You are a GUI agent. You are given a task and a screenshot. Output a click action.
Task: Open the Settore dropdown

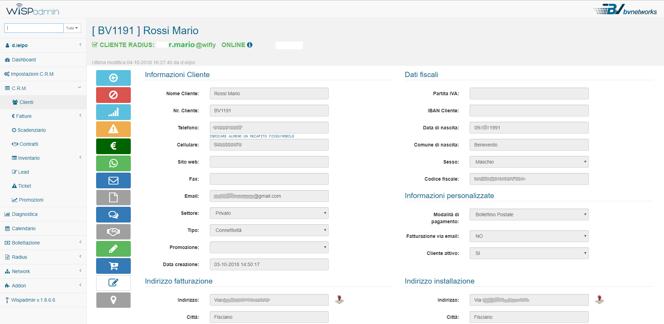[x=269, y=213]
